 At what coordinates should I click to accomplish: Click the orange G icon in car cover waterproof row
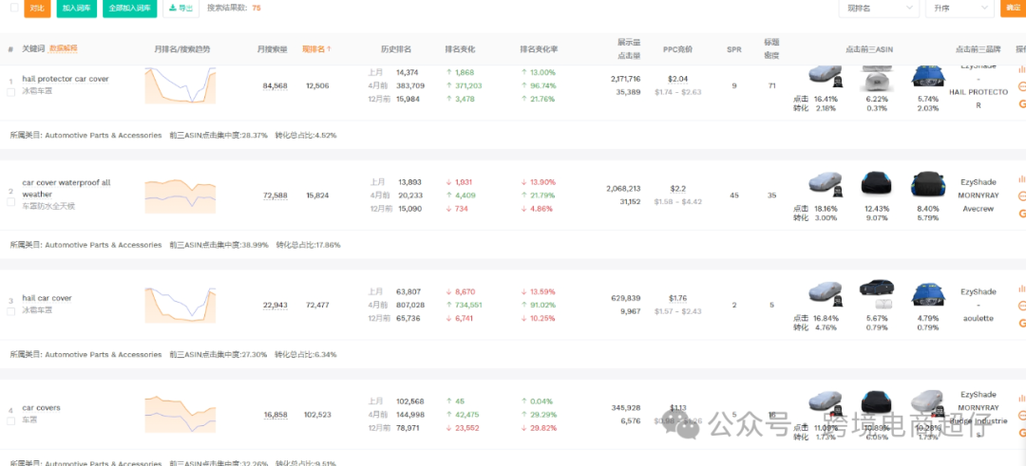click(1022, 213)
